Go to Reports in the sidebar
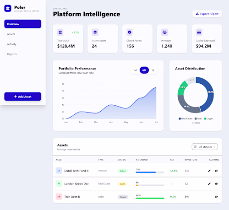The image size is (229, 210). pyautogui.click(x=12, y=54)
